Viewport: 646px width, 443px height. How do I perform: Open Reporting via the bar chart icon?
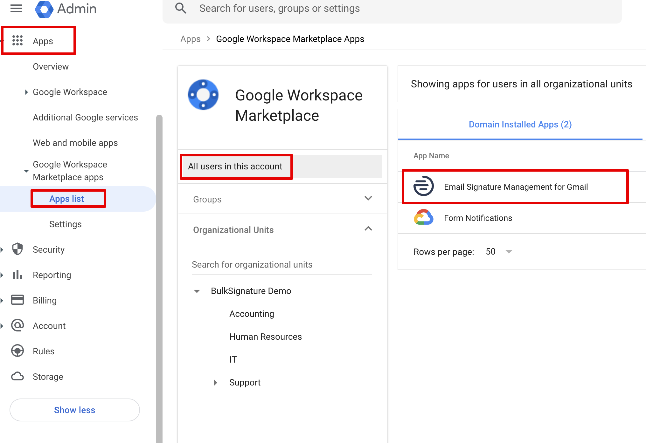coord(17,275)
